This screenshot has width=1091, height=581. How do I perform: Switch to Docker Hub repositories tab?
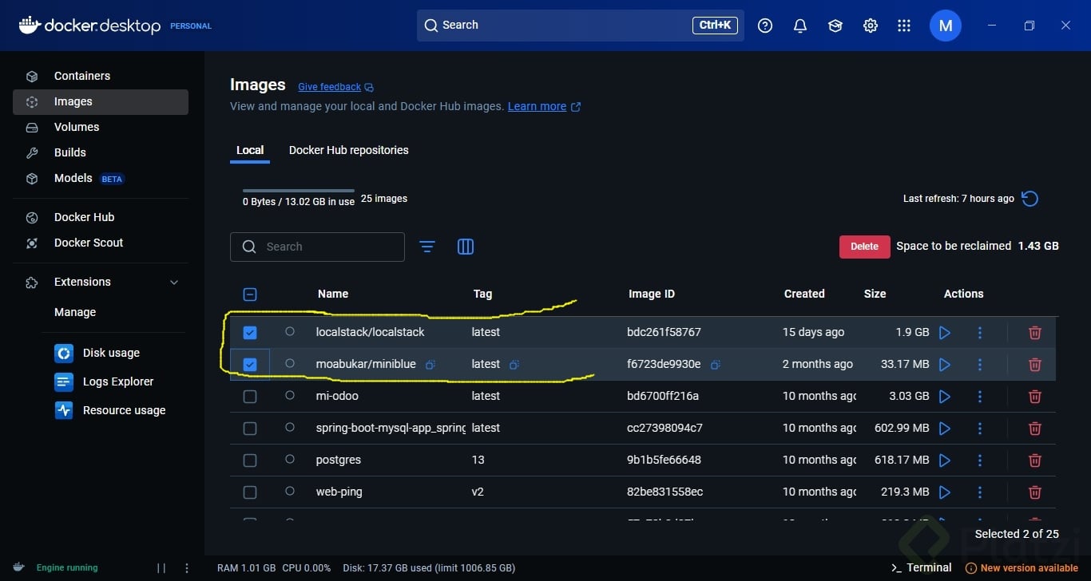click(348, 150)
